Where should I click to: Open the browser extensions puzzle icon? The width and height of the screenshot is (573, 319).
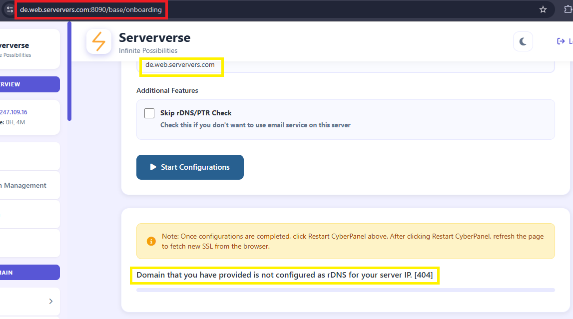tap(568, 10)
